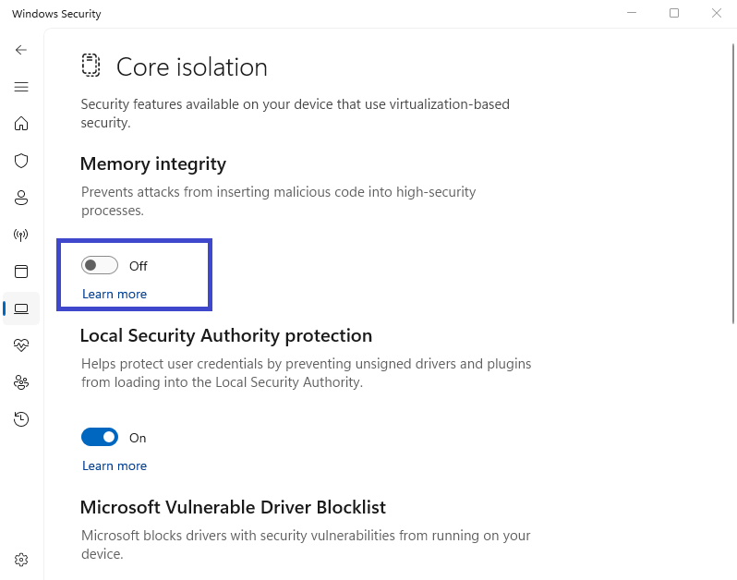The height and width of the screenshot is (580, 737).
Task: Open Family options sidebar icon
Action: coord(21,382)
